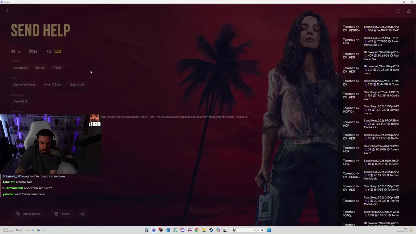The height and width of the screenshot is (234, 416).
Task: Select the Adventure genre
Action: tap(20, 68)
